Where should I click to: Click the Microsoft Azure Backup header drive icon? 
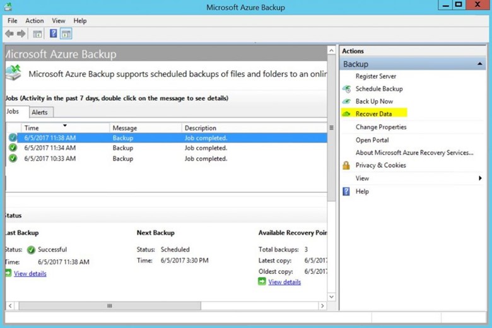pyautogui.click(x=13, y=73)
